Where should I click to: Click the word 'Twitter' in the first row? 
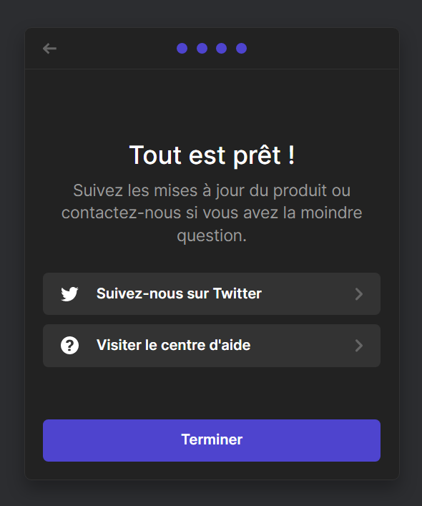237,293
